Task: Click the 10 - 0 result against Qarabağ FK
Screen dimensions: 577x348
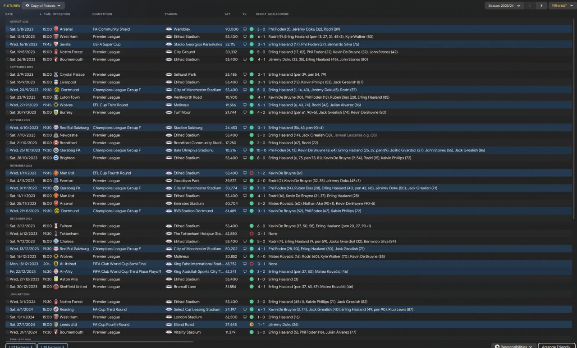Action: pos(261,150)
